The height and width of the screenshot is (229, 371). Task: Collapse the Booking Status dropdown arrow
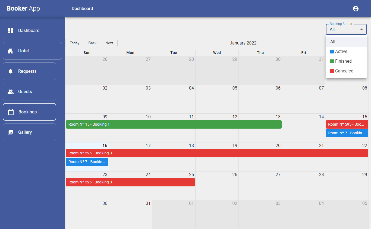click(361, 29)
